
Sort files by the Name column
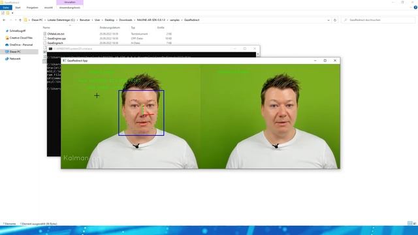coord(46,27)
